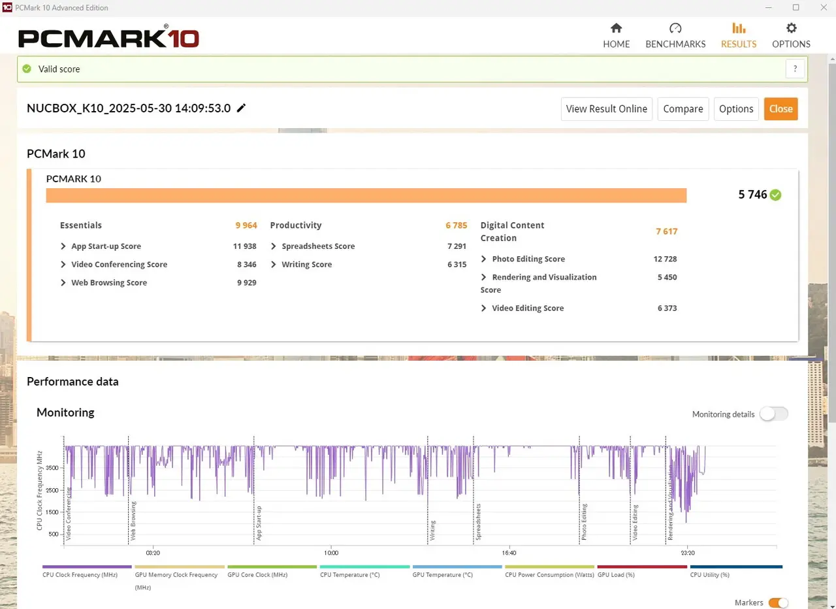This screenshot has width=836, height=609.
Task: Click the green check beside 5 746 score
Action: pyautogui.click(x=775, y=195)
